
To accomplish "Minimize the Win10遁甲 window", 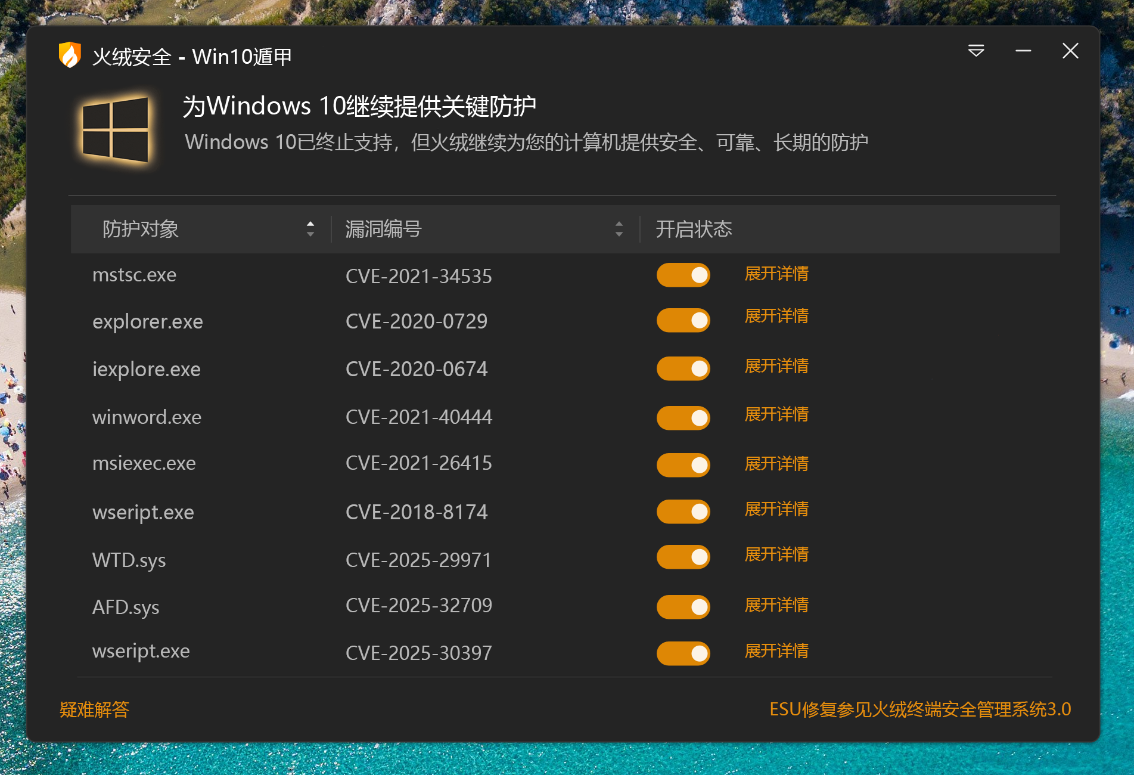I will [x=1023, y=51].
